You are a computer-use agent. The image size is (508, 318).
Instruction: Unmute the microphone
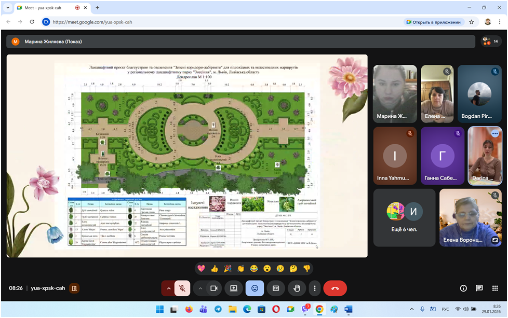click(182, 288)
